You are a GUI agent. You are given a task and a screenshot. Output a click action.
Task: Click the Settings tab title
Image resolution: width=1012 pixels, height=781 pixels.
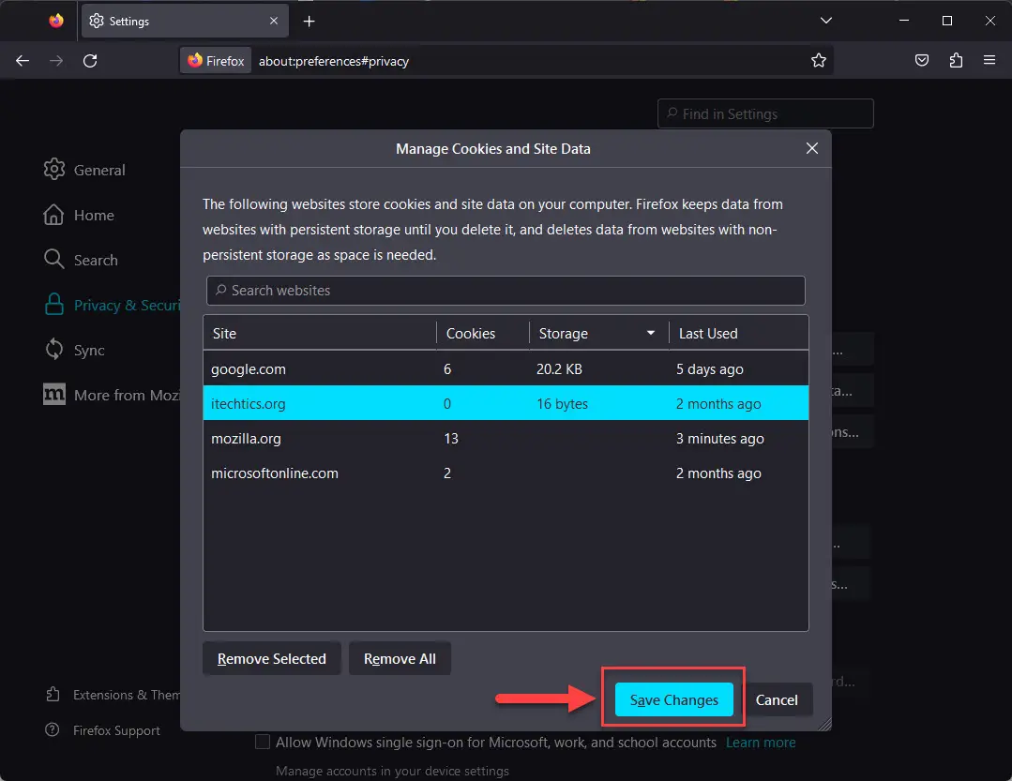(x=129, y=22)
